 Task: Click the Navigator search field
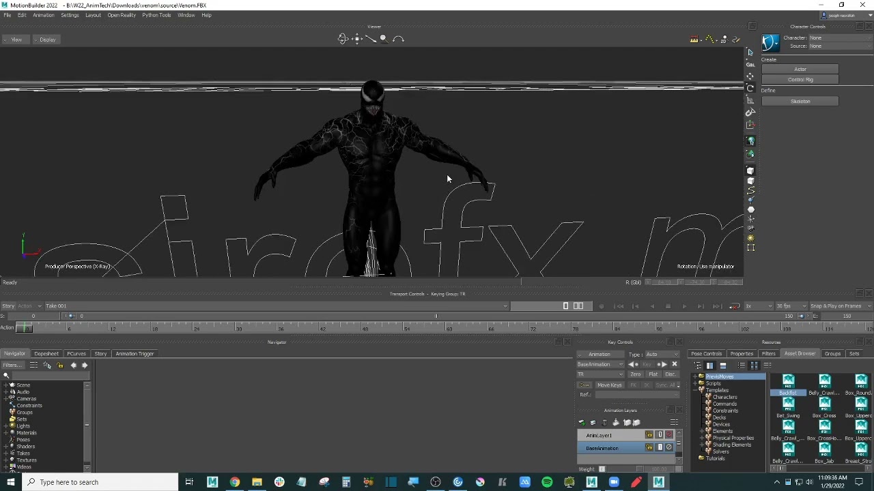[50, 376]
